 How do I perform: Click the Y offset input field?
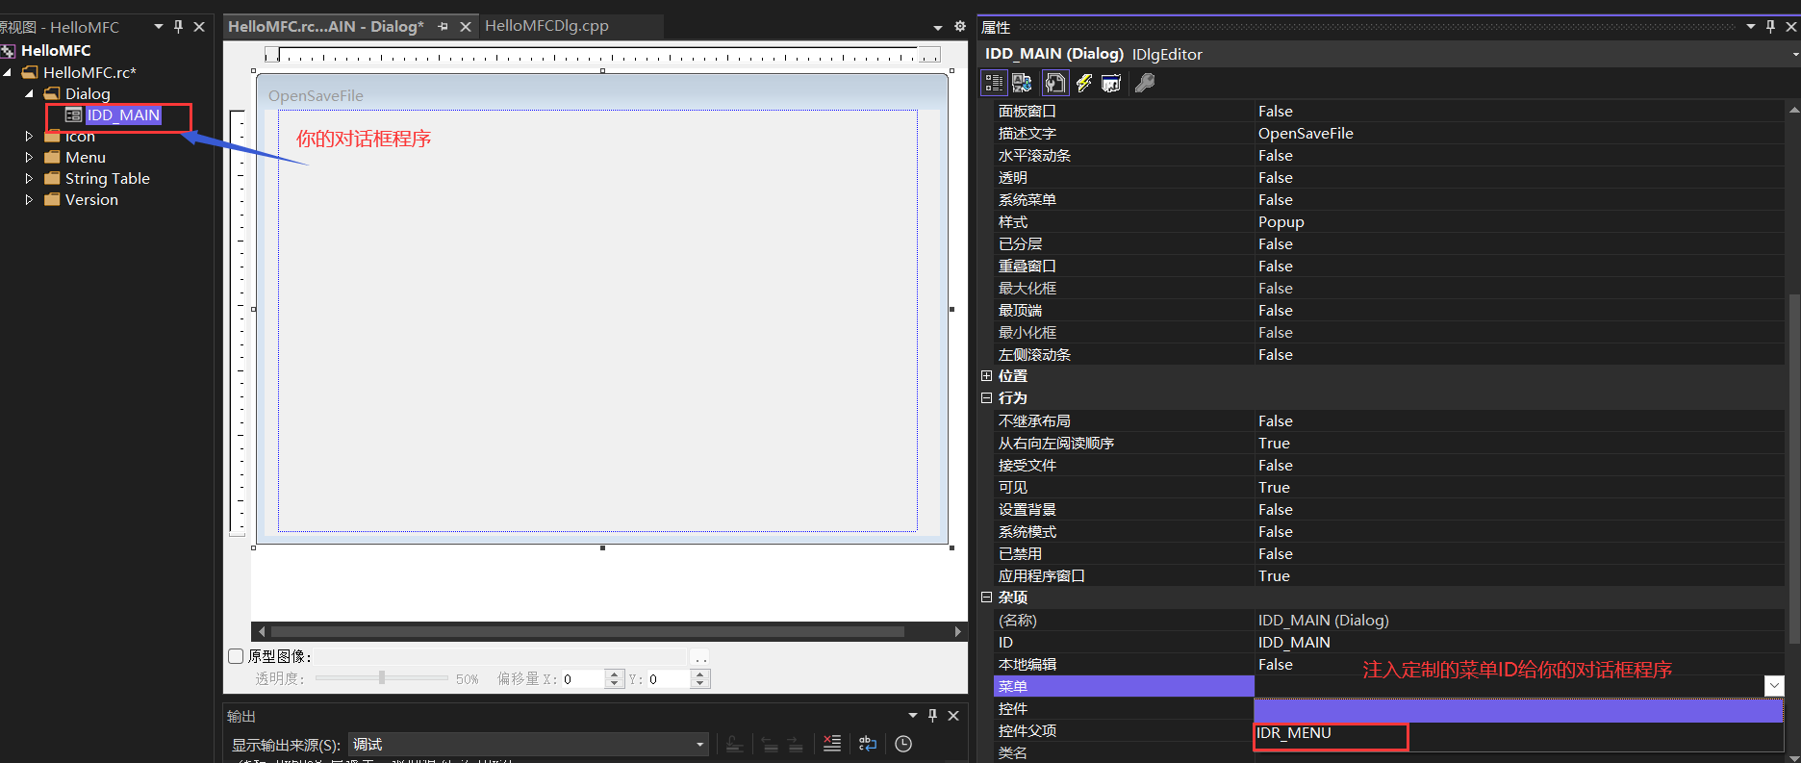click(669, 679)
